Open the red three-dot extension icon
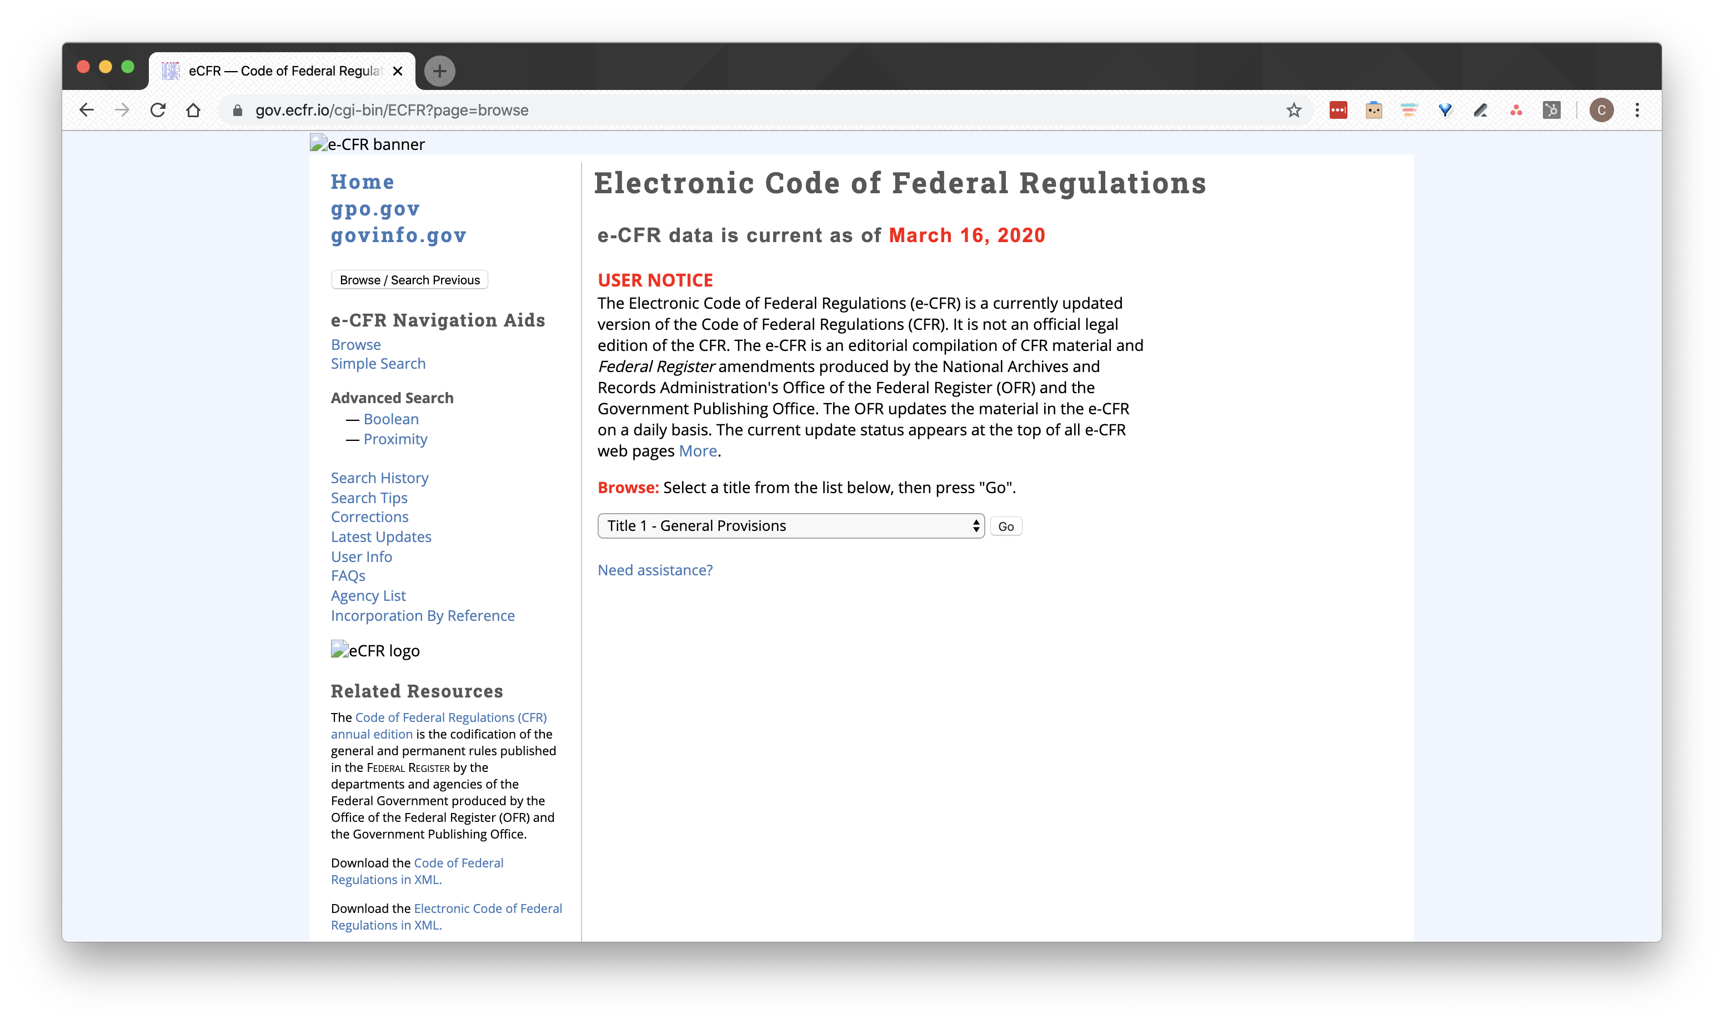This screenshot has width=1724, height=1024. [1338, 111]
